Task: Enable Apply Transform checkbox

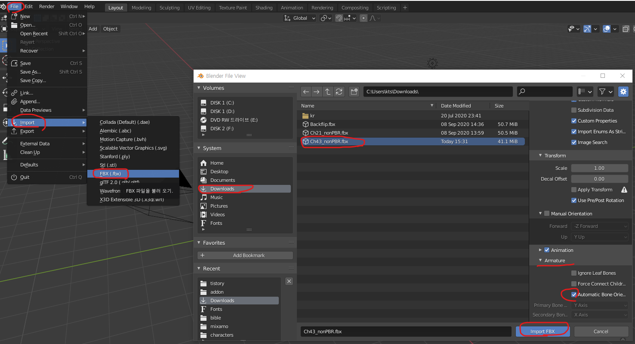Action: tap(574, 190)
